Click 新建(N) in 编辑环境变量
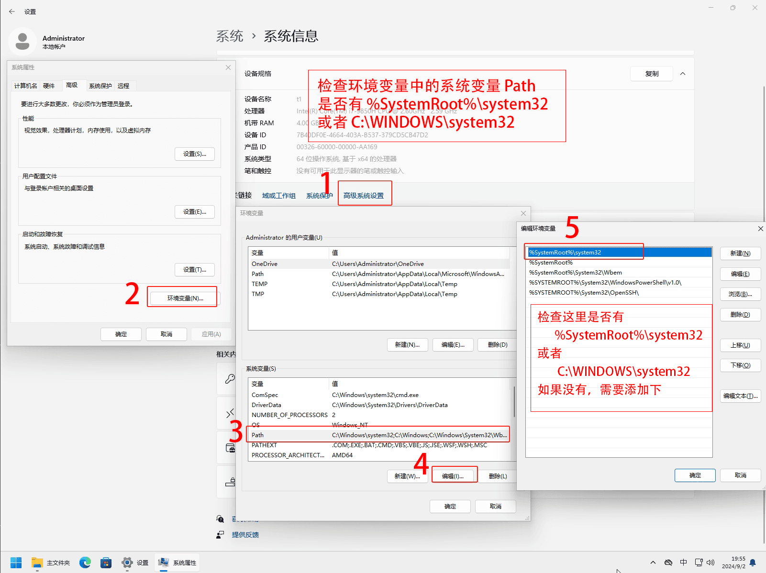This screenshot has height=573, width=766. click(740, 253)
